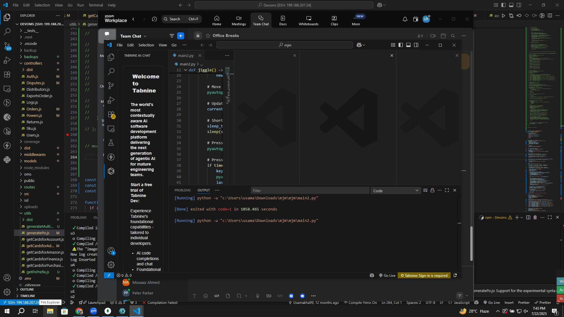Insert code snippet in Zoom chat composer
The width and height of the screenshot is (564, 317).
(x=280, y=296)
